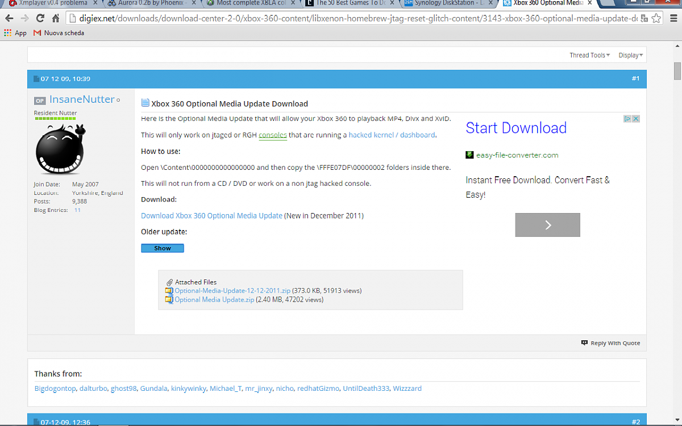Open the InsaneNutter profile link
The image size is (682, 426).
(x=82, y=99)
